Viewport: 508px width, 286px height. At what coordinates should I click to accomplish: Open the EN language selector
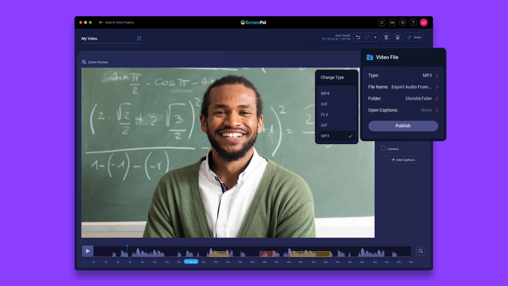[392, 23]
